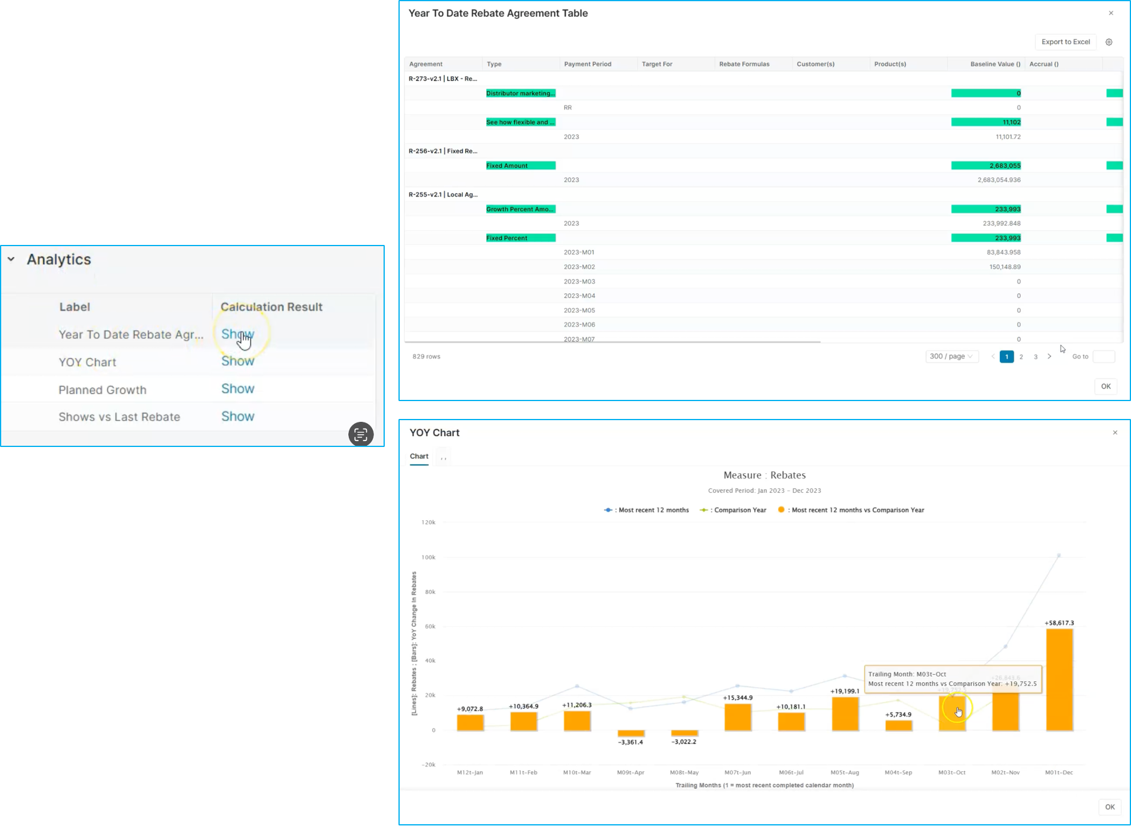The width and height of the screenshot is (1131, 826).
Task: Click the M01t-Dec orange bar
Action: (x=1059, y=680)
